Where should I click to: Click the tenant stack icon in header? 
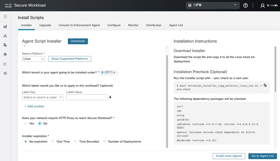pos(190,5)
